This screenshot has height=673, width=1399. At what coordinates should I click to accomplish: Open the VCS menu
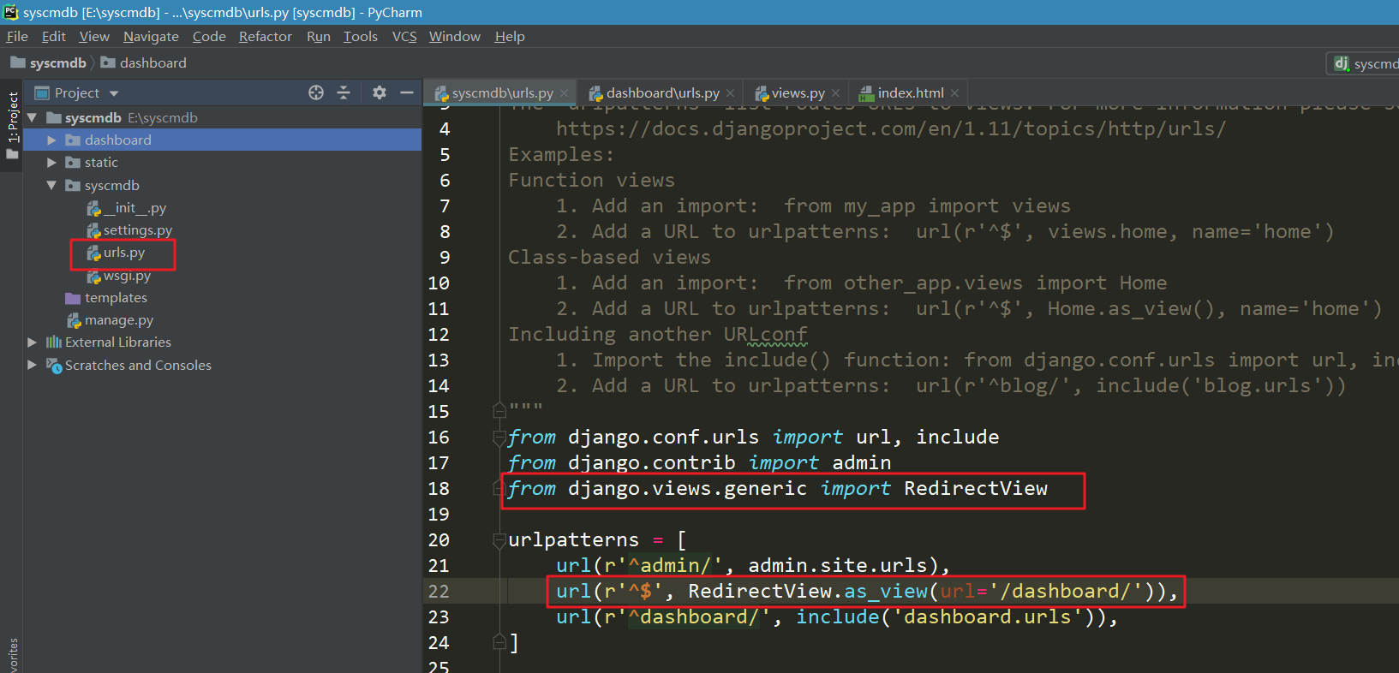click(x=404, y=36)
